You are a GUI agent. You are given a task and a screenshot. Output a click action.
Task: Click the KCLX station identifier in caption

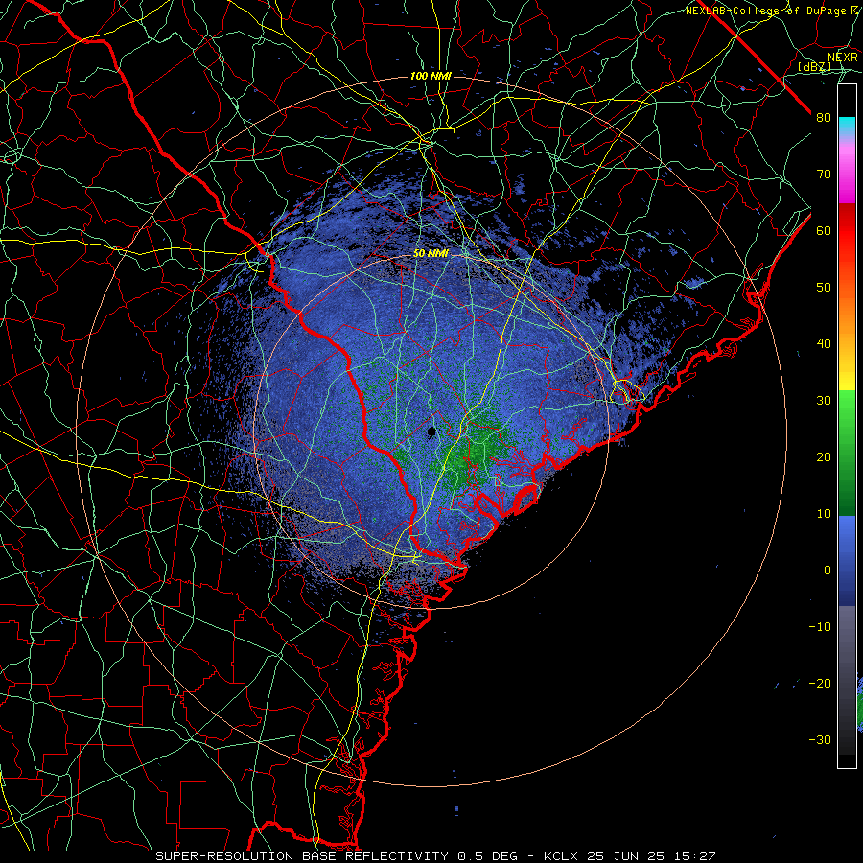pos(560,856)
